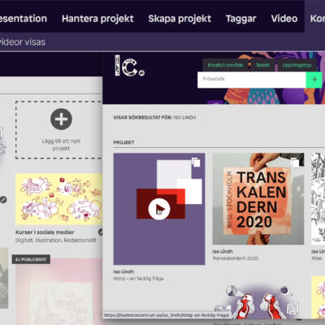Screen dimensions: 325x325
Task: Open the Teknik filter dropdown
Action: pyautogui.click(x=262, y=65)
